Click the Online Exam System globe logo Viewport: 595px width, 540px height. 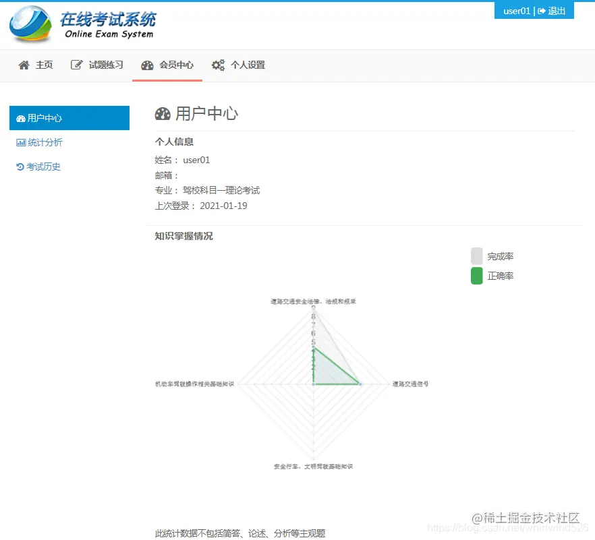30,24
